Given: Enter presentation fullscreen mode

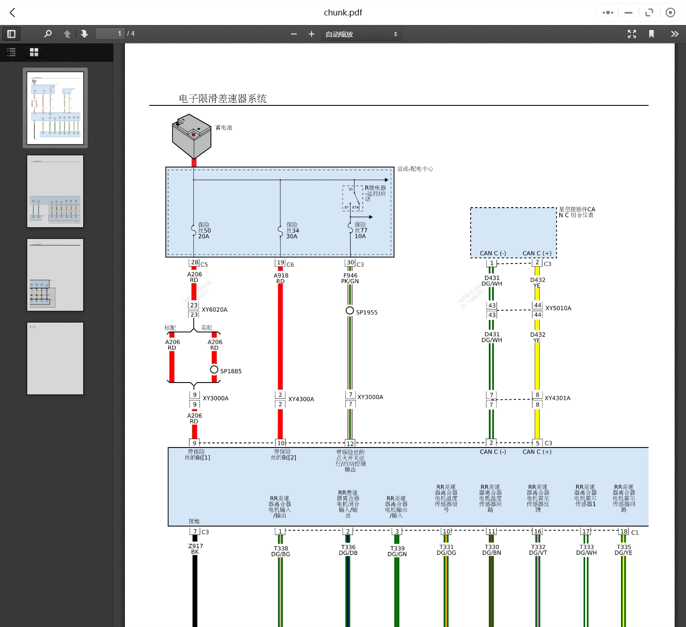Looking at the screenshot, I should tap(632, 34).
